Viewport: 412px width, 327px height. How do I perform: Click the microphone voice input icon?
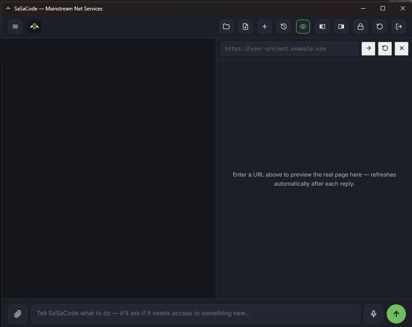point(373,314)
